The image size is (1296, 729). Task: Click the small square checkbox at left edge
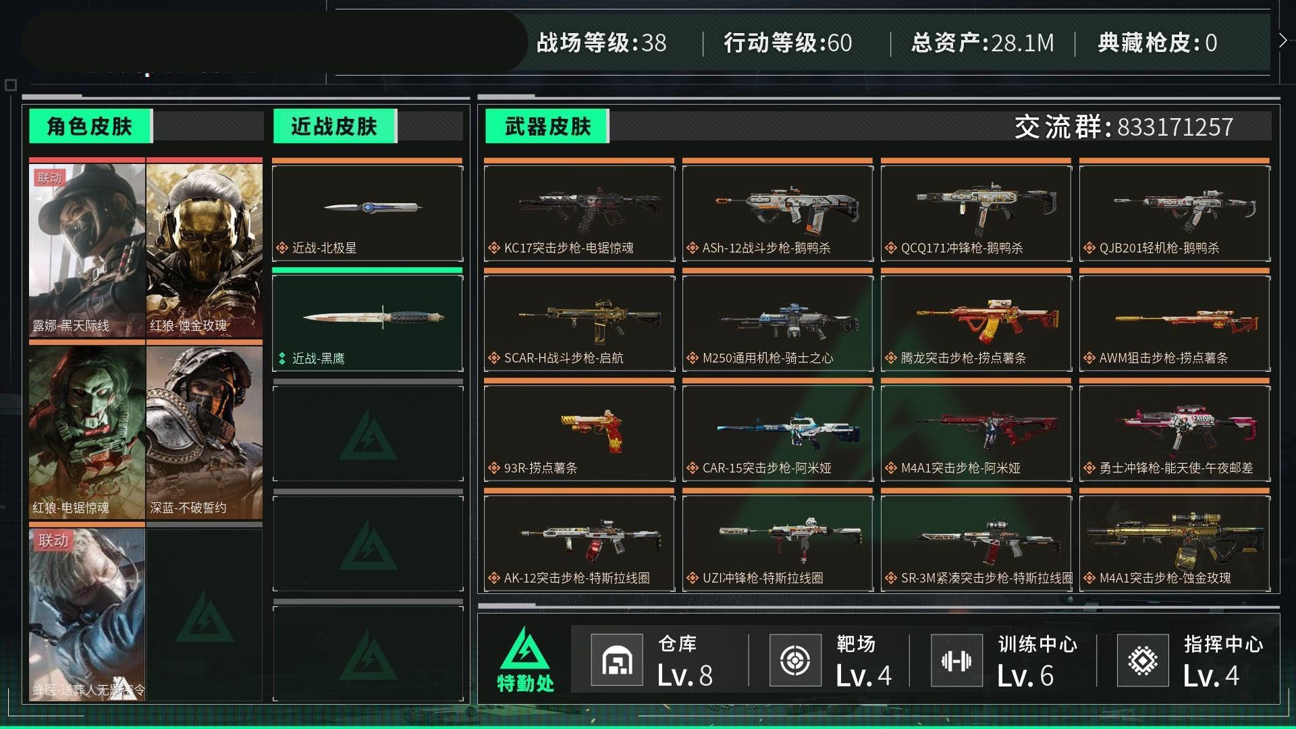[x=10, y=85]
